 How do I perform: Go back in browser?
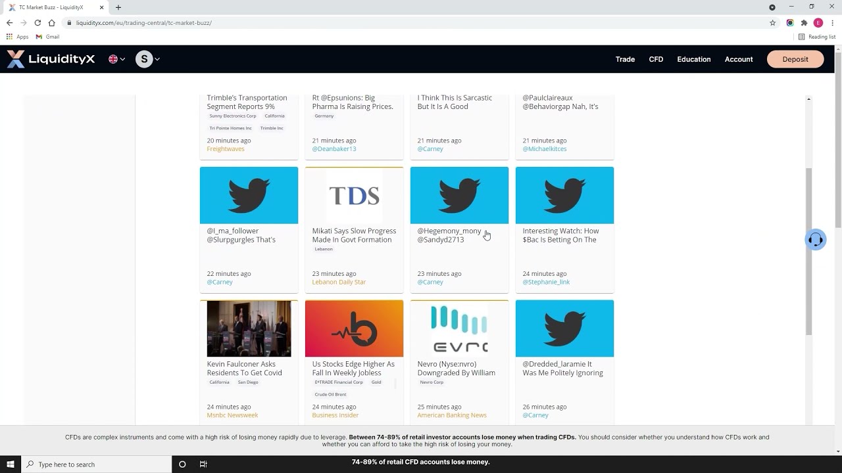pyautogui.click(x=9, y=22)
